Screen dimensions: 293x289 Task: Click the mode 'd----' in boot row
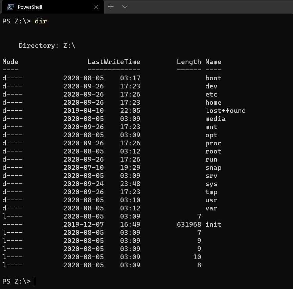tap(12, 78)
